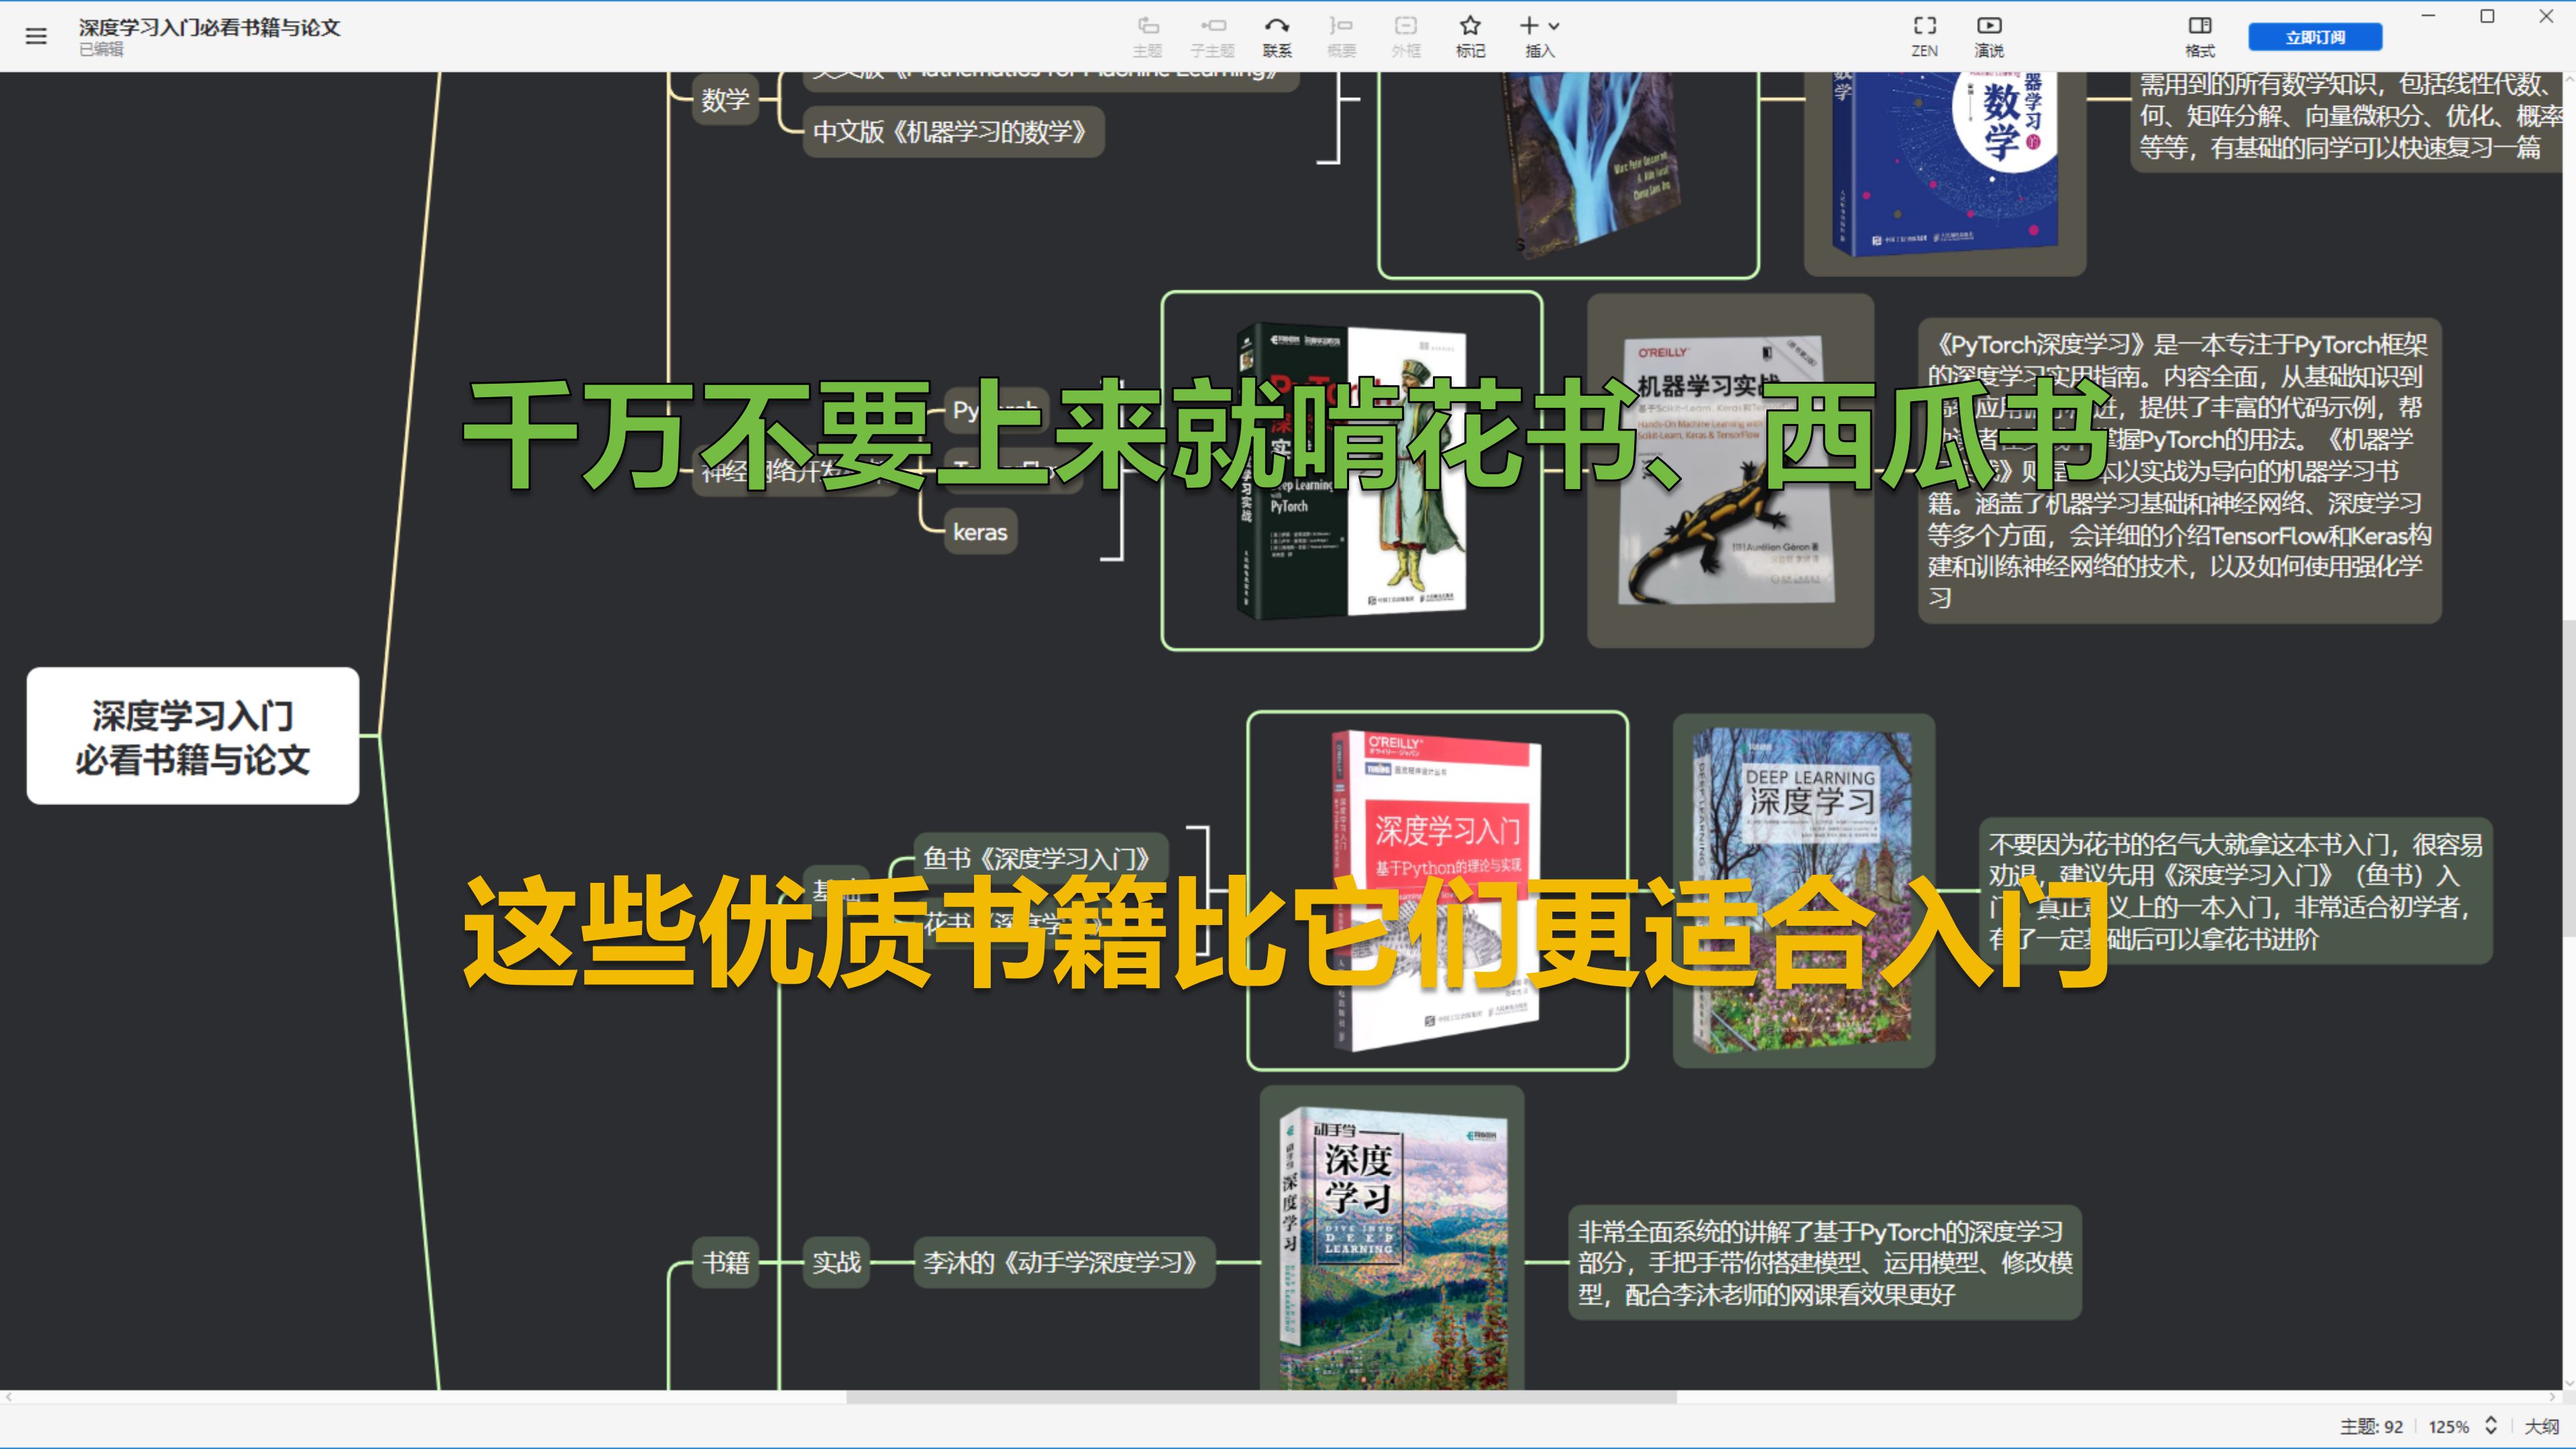
Task: Select the 书籍 topic node
Action: tap(725, 1262)
